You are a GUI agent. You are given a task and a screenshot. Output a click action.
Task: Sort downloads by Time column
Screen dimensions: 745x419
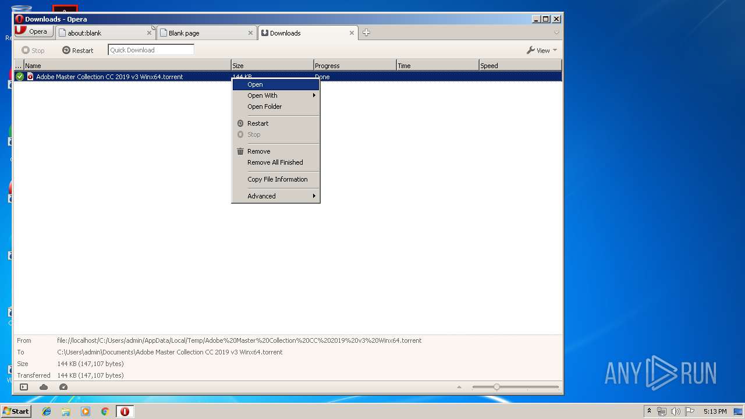[x=438, y=66]
